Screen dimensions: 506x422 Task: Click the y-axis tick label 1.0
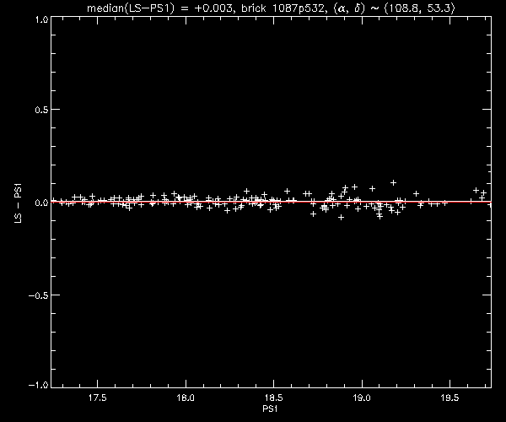coord(41,19)
